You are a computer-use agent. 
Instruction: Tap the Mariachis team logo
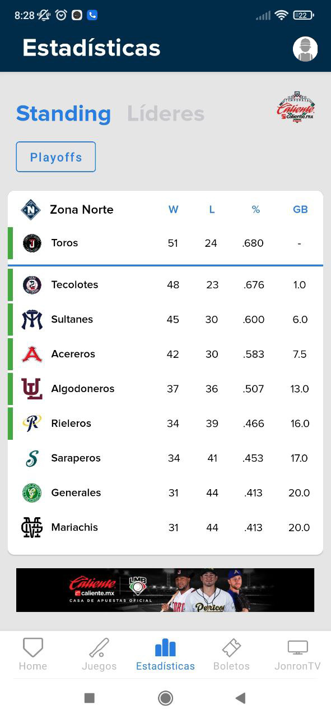coord(32,527)
